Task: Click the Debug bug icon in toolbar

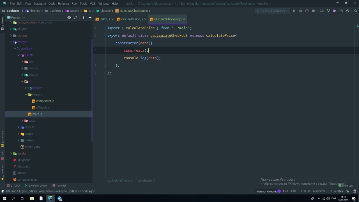Action: pos(300,11)
